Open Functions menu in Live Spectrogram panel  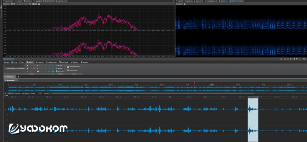(x=179, y=4)
